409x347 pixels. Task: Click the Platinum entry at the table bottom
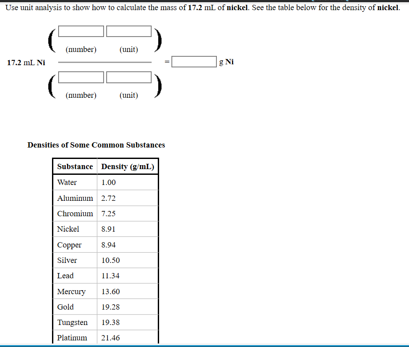pos(70,337)
